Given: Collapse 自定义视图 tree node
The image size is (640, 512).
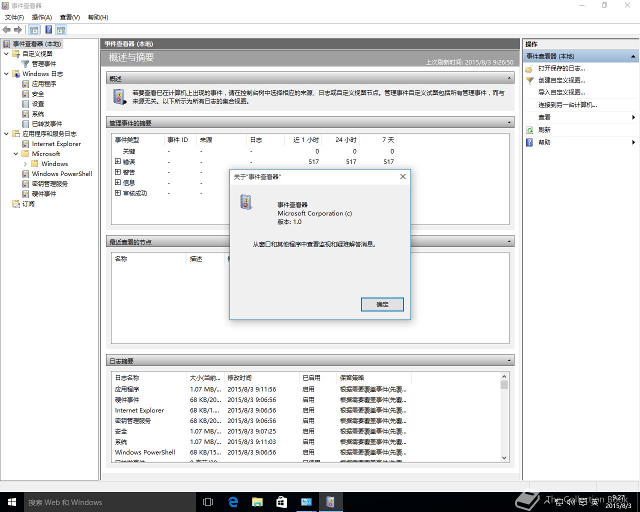Looking at the screenshot, I should click(x=6, y=53).
